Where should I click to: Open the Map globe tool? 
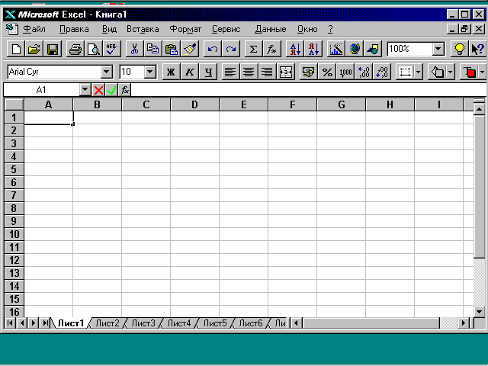click(355, 49)
